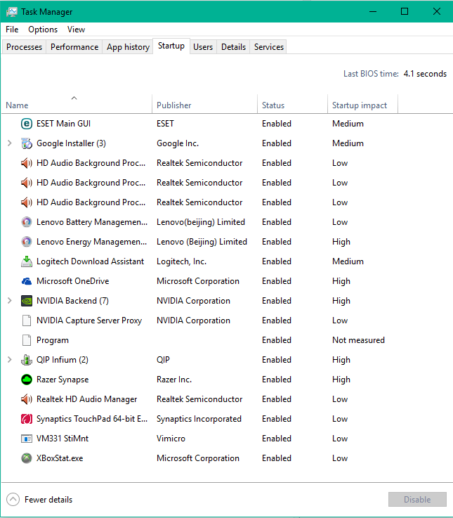The width and height of the screenshot is (453, 518).
Task: Click Razer Inc. publisher cell
Action: click(174, 380)
